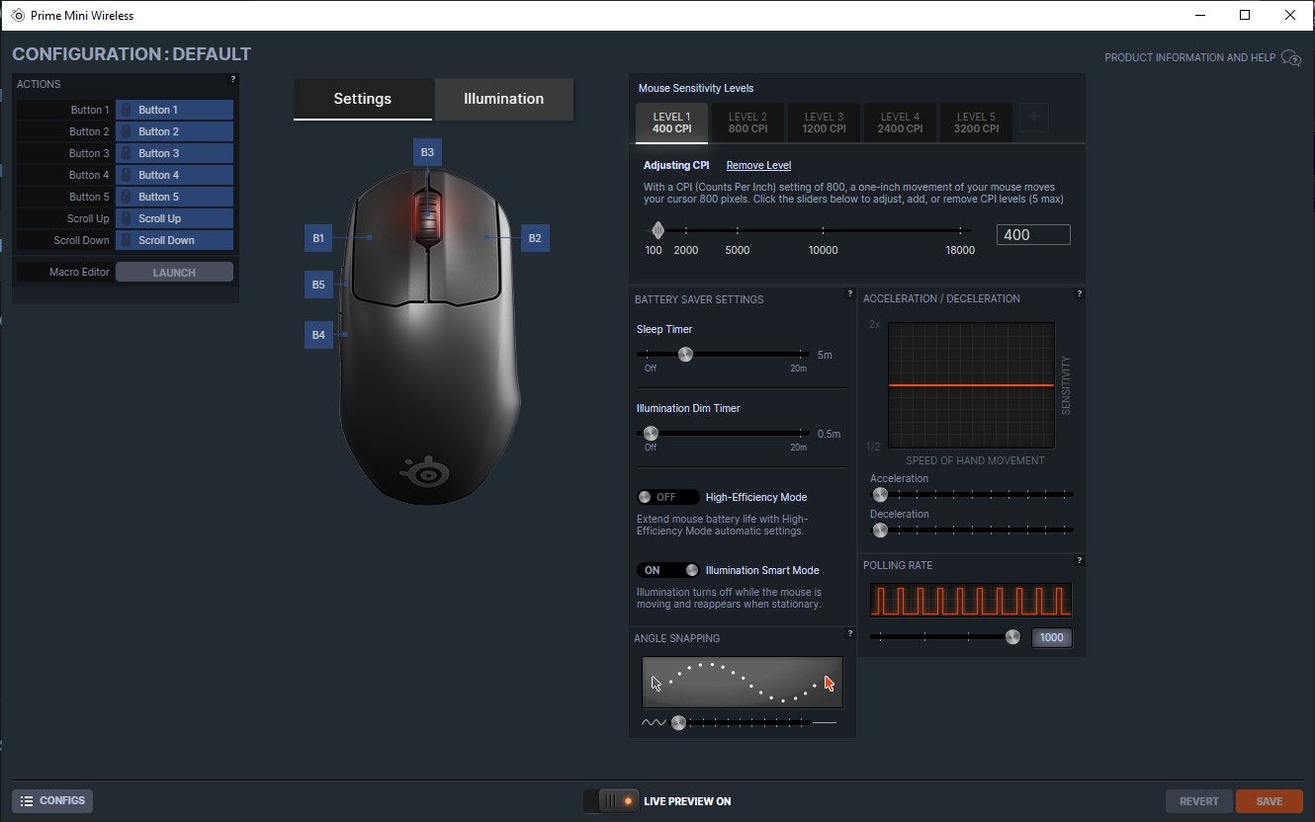Viewport: 1315px width, 822px height.
Task: Click the Product Information and Help icon
Action: click(x=1290, y=58)
